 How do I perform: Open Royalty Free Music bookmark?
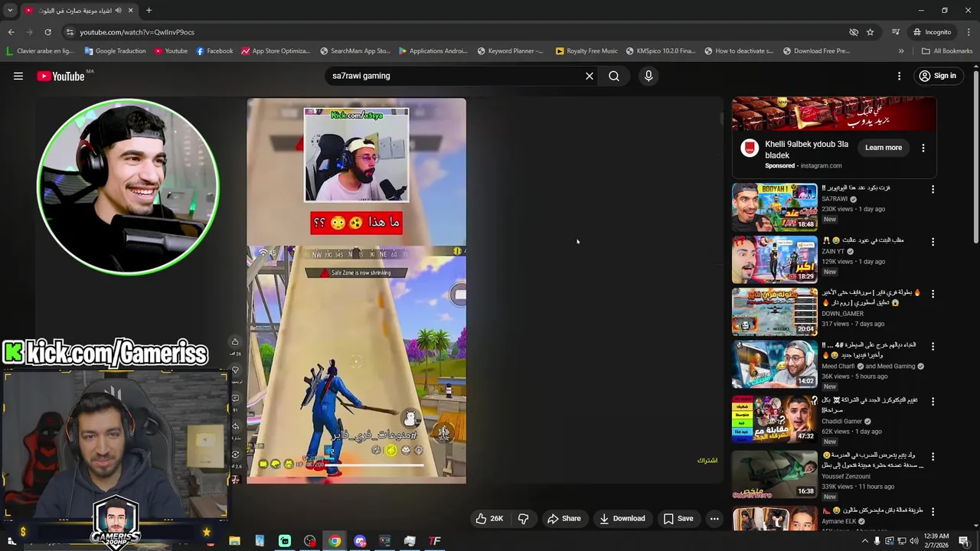[x=586, y=51]
